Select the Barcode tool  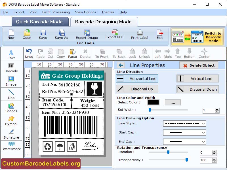point(11,67)
